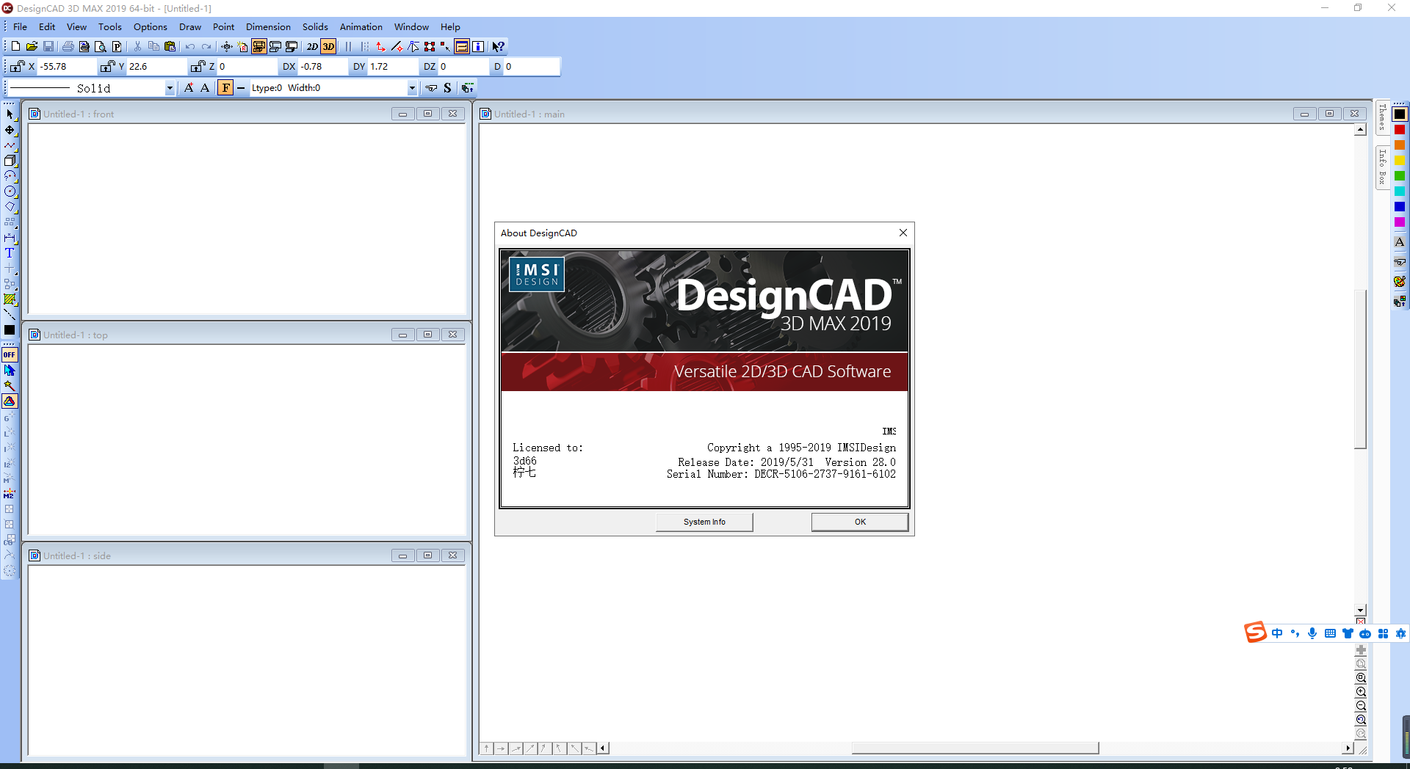Image resolution: width=1410 pixels, height=769 pixels.
Task: Open the Info Box using the toolbar i icon
Action: (478, 45)
